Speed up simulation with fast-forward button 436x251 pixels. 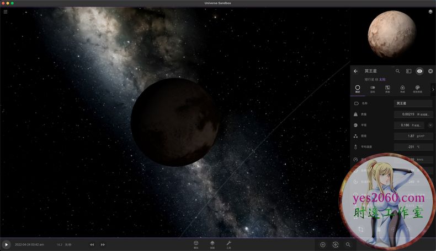(103, 244)
